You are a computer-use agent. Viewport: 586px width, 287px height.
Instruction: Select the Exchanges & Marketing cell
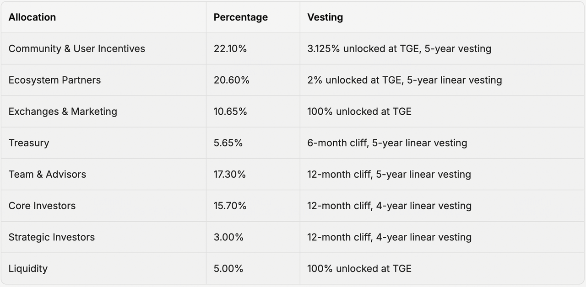pos(63,112)
